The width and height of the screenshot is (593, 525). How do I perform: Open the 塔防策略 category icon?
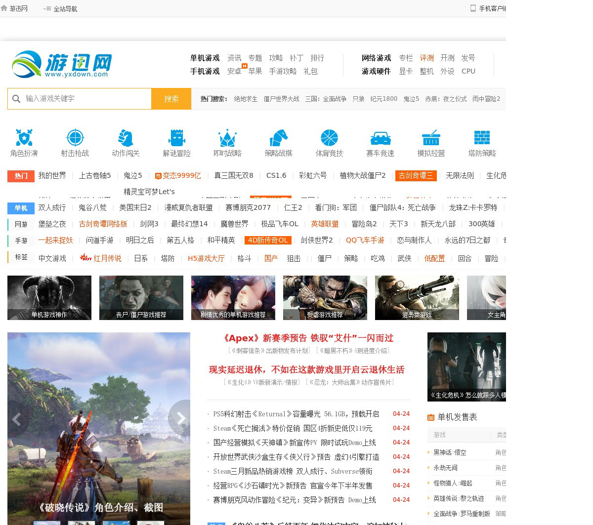(x=482, y=138)
